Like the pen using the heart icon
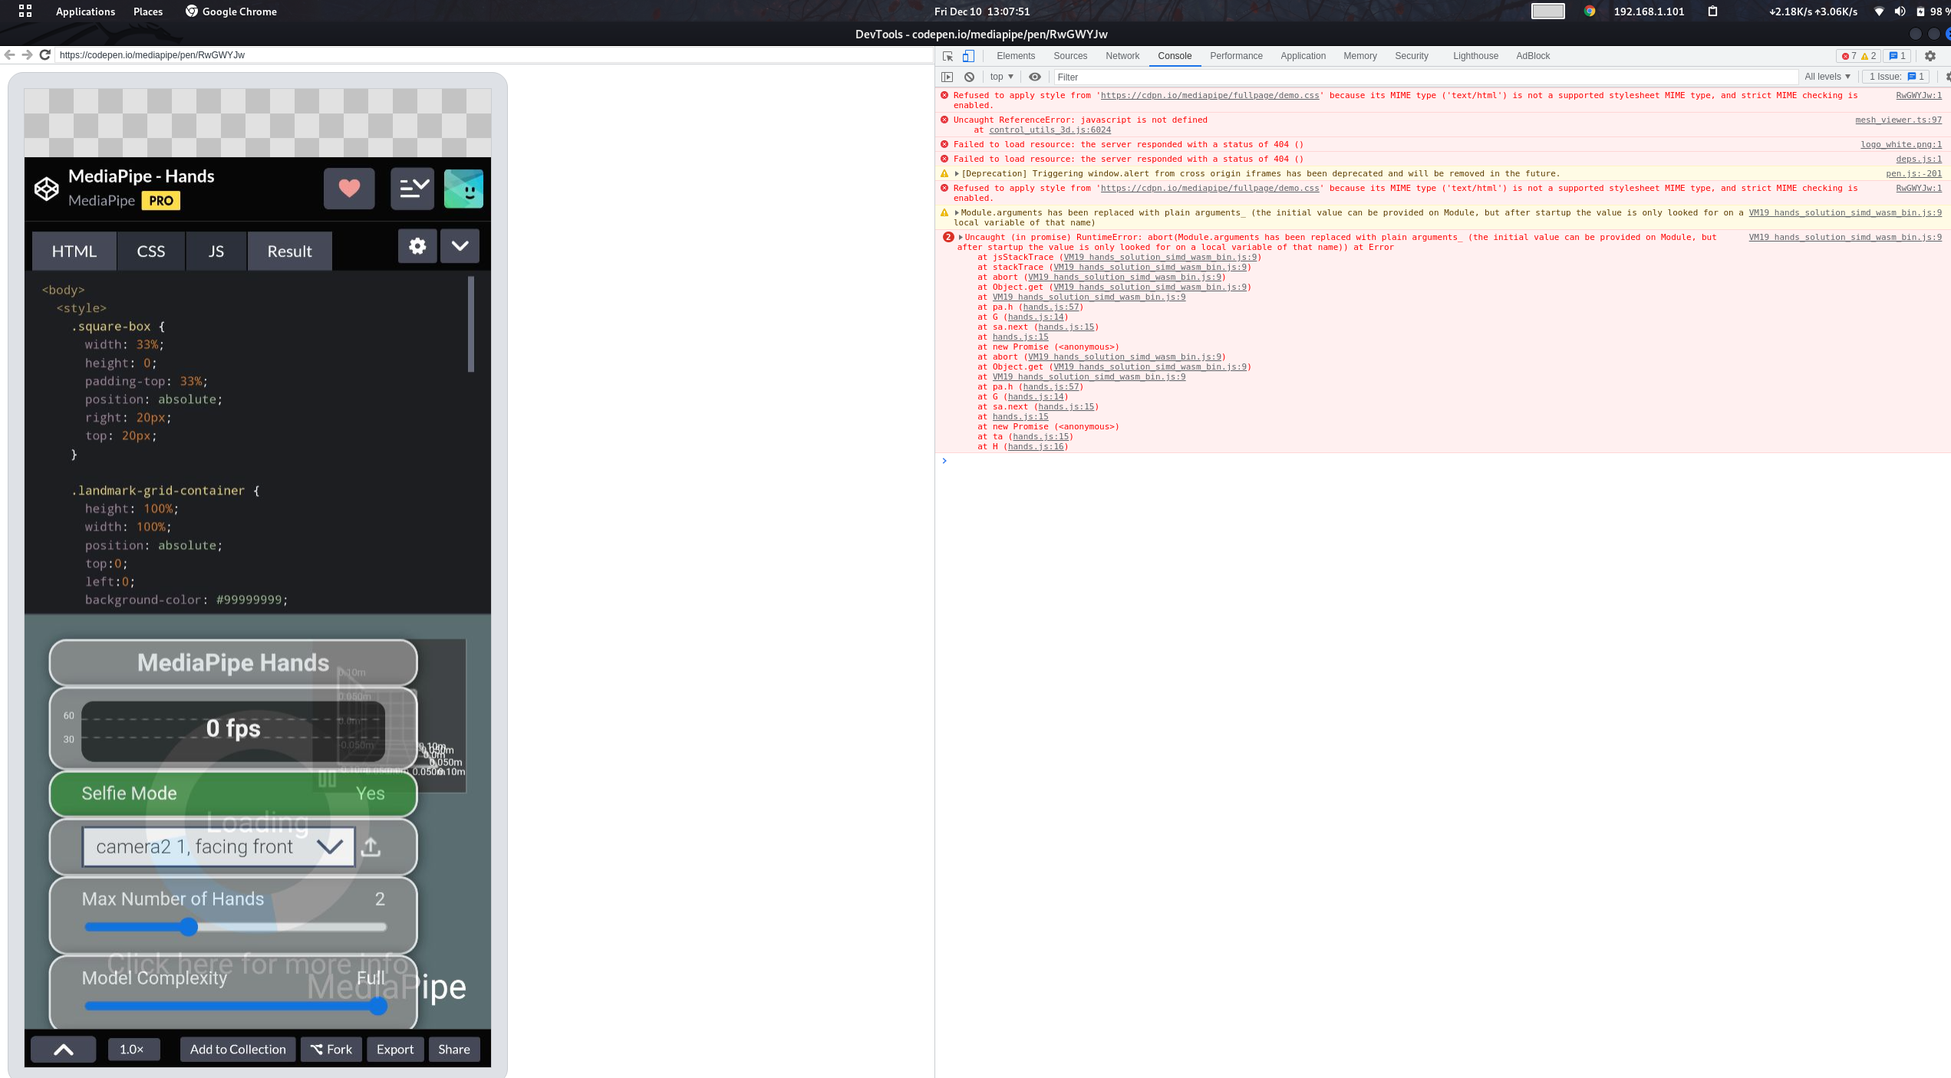This screenshot has width=1951, height=1078. pyautogui.click(x=349, y=188)
